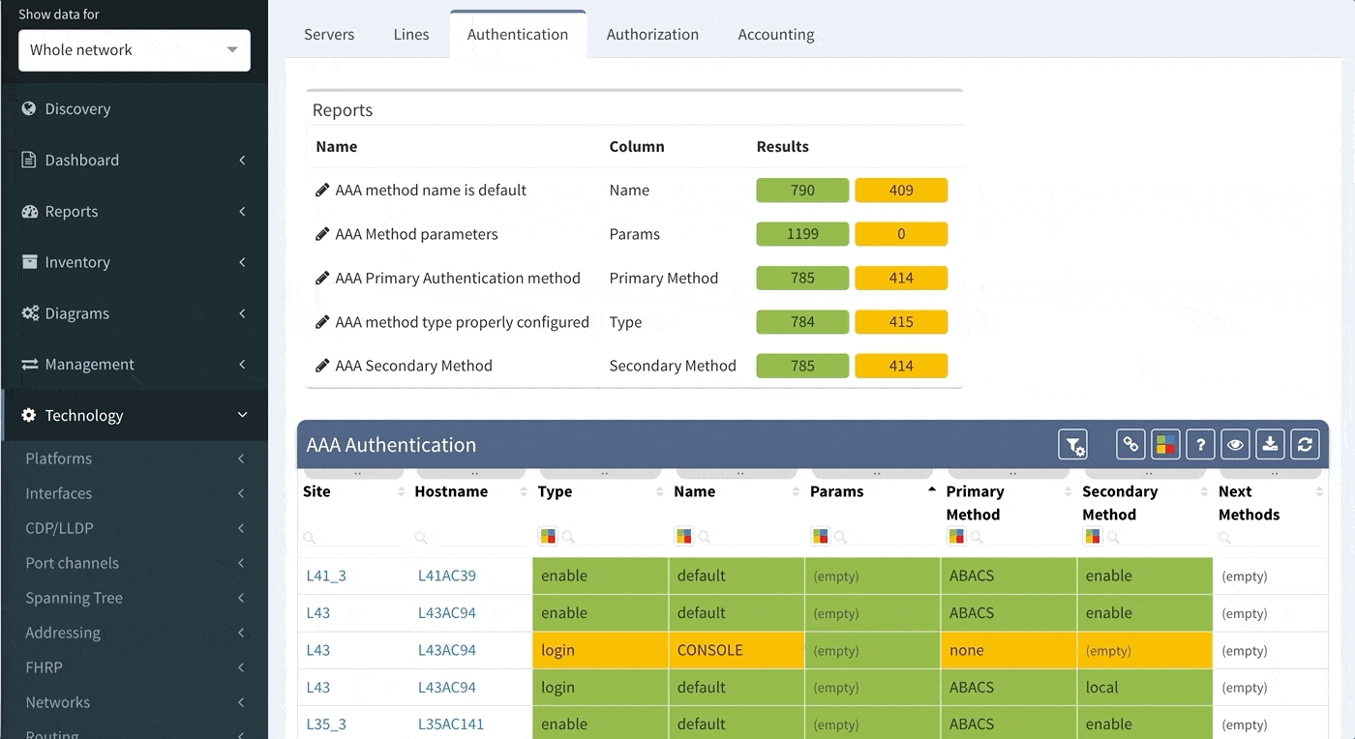
Task: Click the Hostname column search field
Action: pyautogui.click(x=469, y=537)
